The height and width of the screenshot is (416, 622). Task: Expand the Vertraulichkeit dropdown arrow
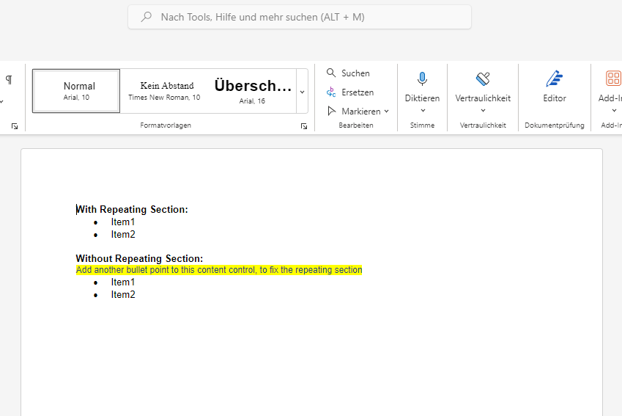click(483, 111)
